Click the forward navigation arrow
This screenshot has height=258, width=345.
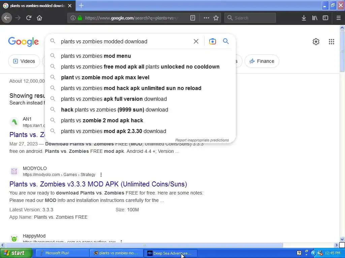tap(18, 18)
